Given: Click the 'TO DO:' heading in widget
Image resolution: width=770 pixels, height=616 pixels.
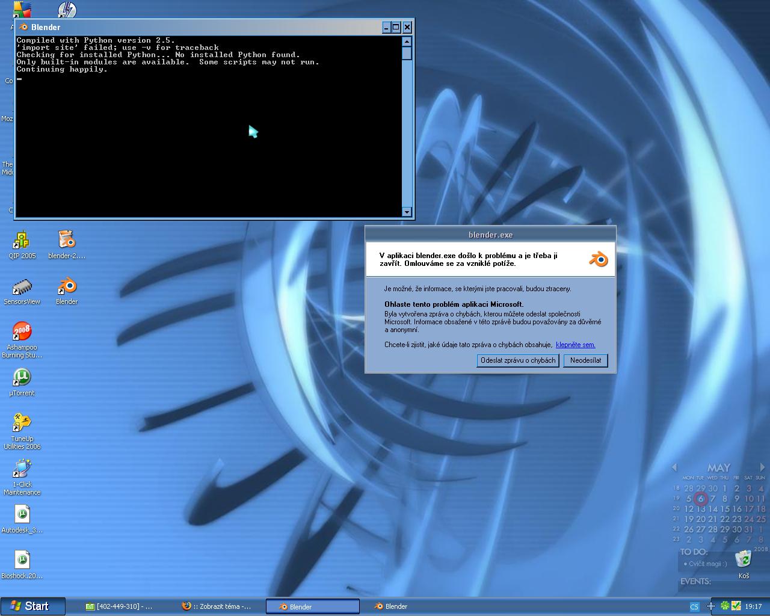Looking at the screenshot, I should coord(694,552).
